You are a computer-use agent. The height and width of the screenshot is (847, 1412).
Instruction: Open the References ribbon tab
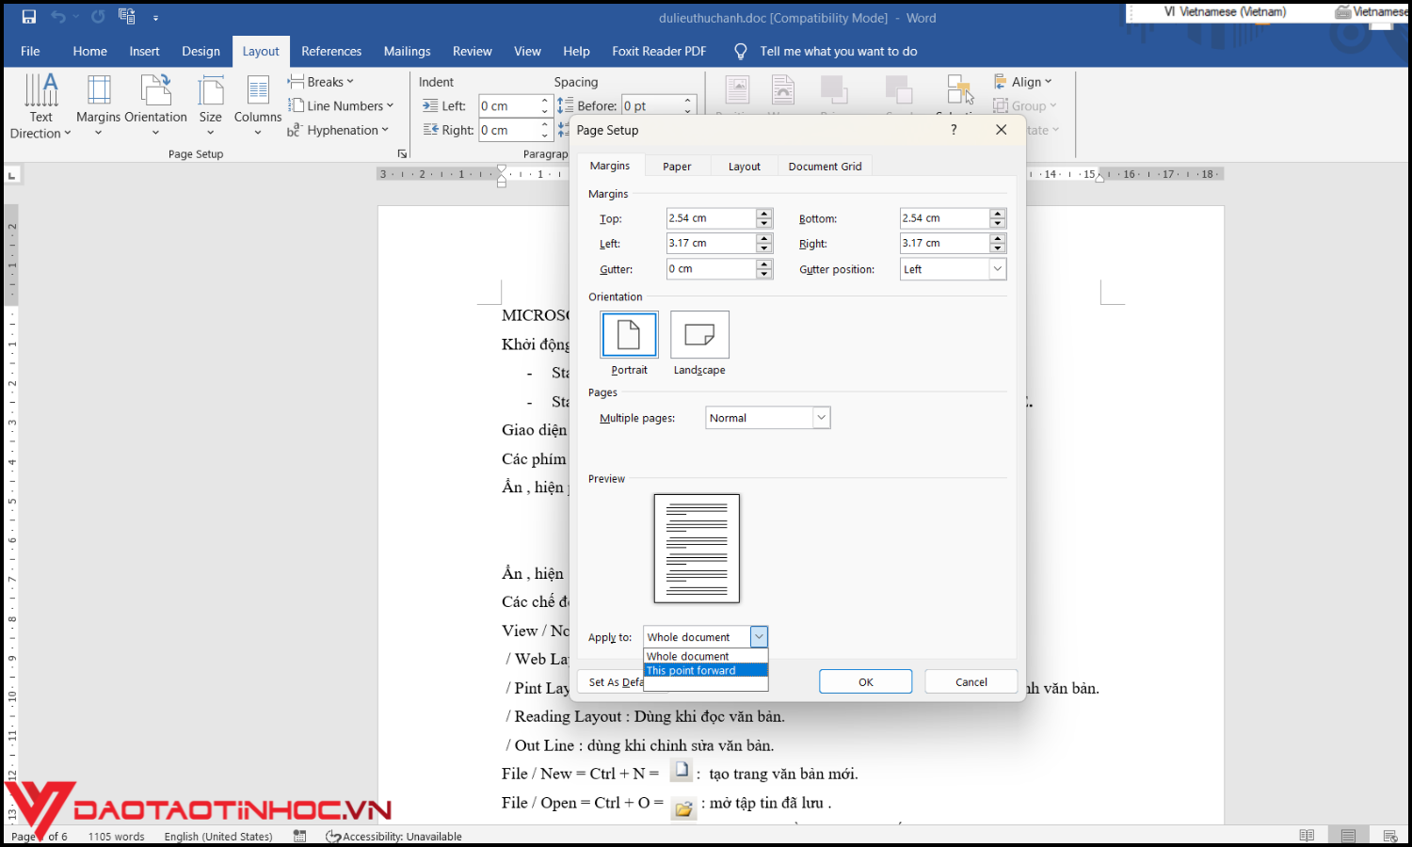[331, 51]
